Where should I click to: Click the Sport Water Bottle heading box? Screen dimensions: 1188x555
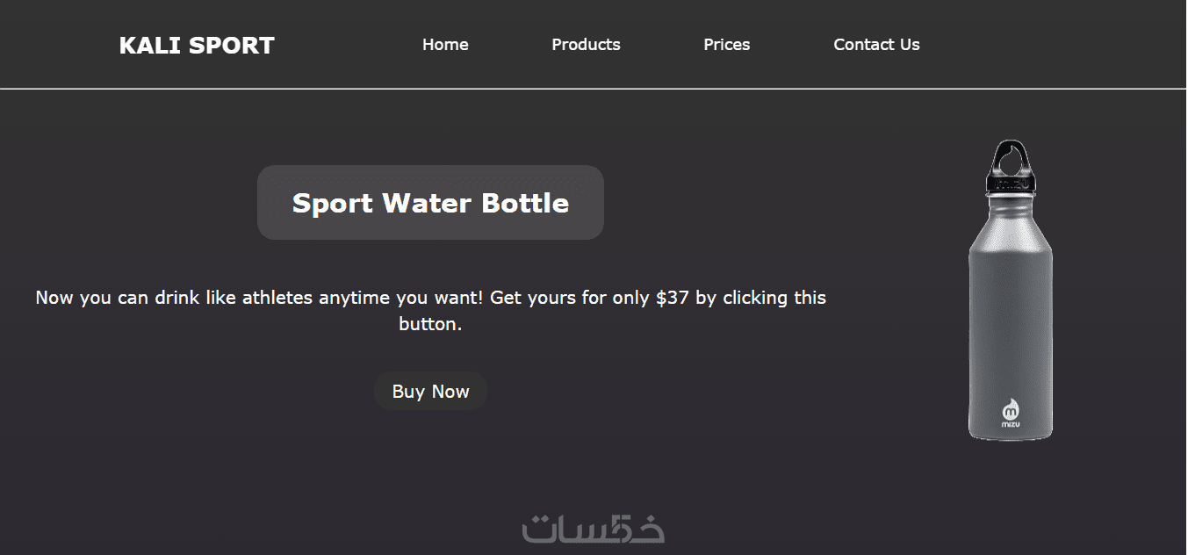[x=430, y=203]
